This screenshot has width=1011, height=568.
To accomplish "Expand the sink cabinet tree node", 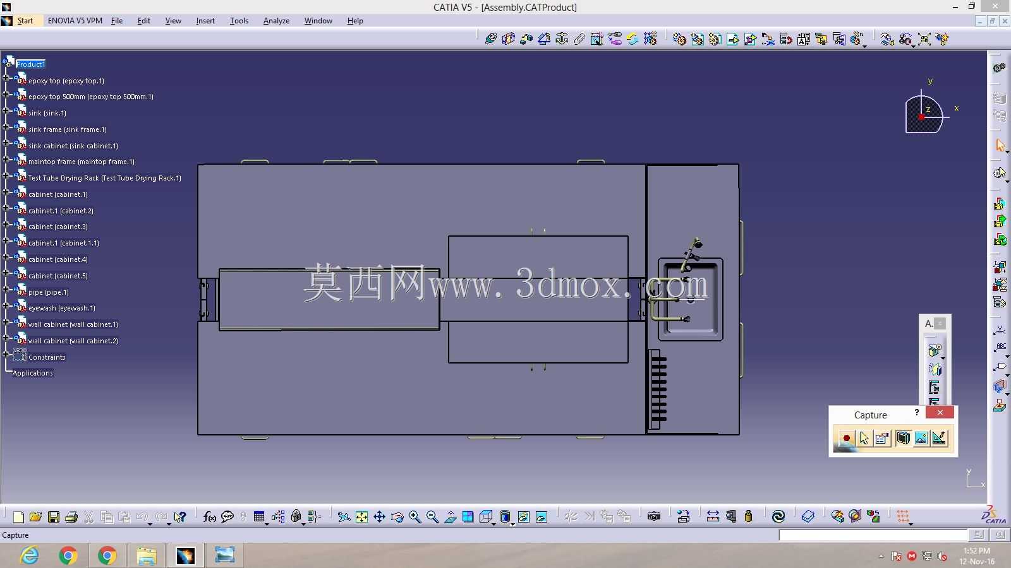I will (6, 144).
